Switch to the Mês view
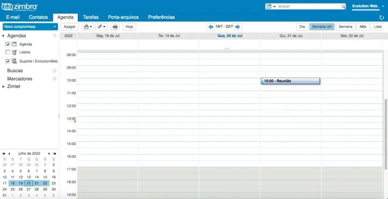This screenshot has width=388, height=199. click(x=363, y=27)
